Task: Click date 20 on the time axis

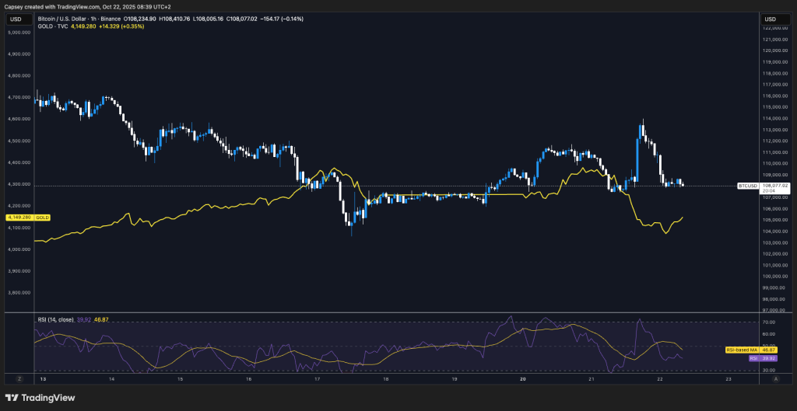Action: coord(522,379)
